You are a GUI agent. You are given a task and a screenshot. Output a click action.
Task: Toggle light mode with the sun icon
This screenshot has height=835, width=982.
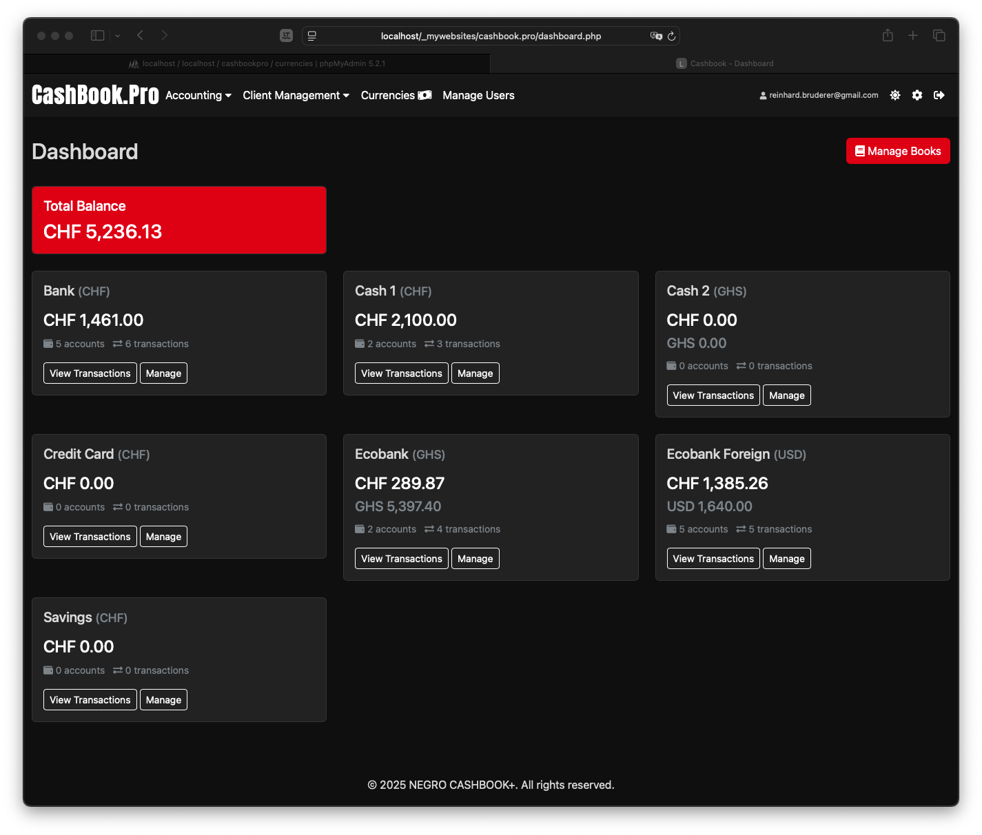pos(894,95)
